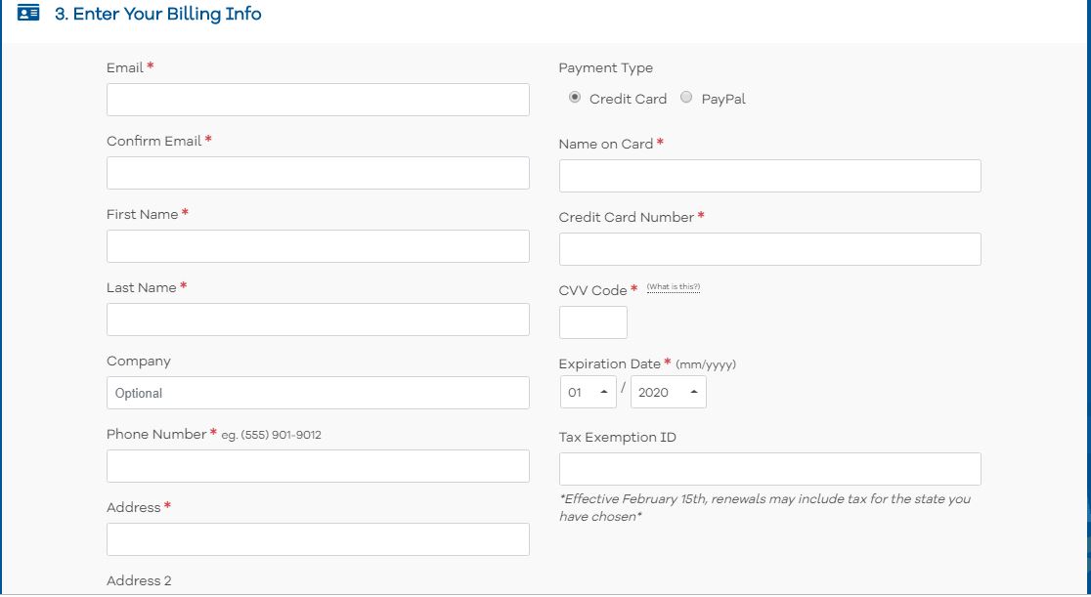
Task: Click the CVV Code box
Action: coord(592,322)
